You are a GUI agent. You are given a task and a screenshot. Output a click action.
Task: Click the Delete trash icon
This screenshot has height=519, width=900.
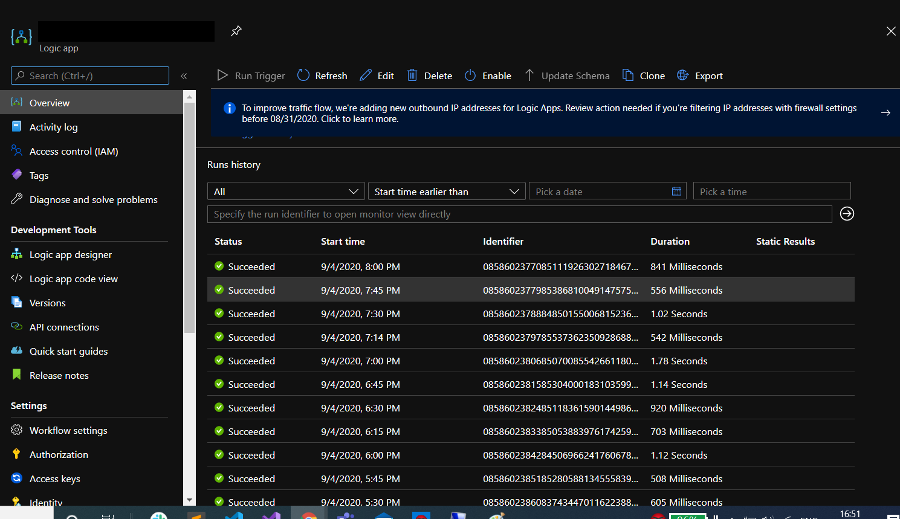pyautogui.click(x=412, y=76)
